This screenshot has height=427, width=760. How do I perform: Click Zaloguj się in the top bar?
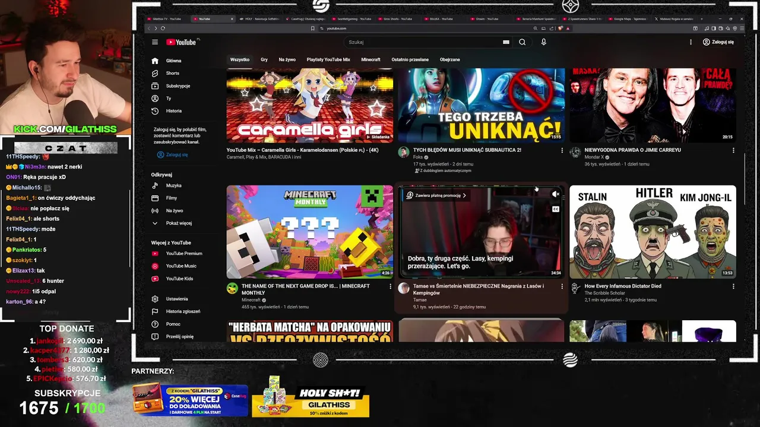[x=718, y=42]
